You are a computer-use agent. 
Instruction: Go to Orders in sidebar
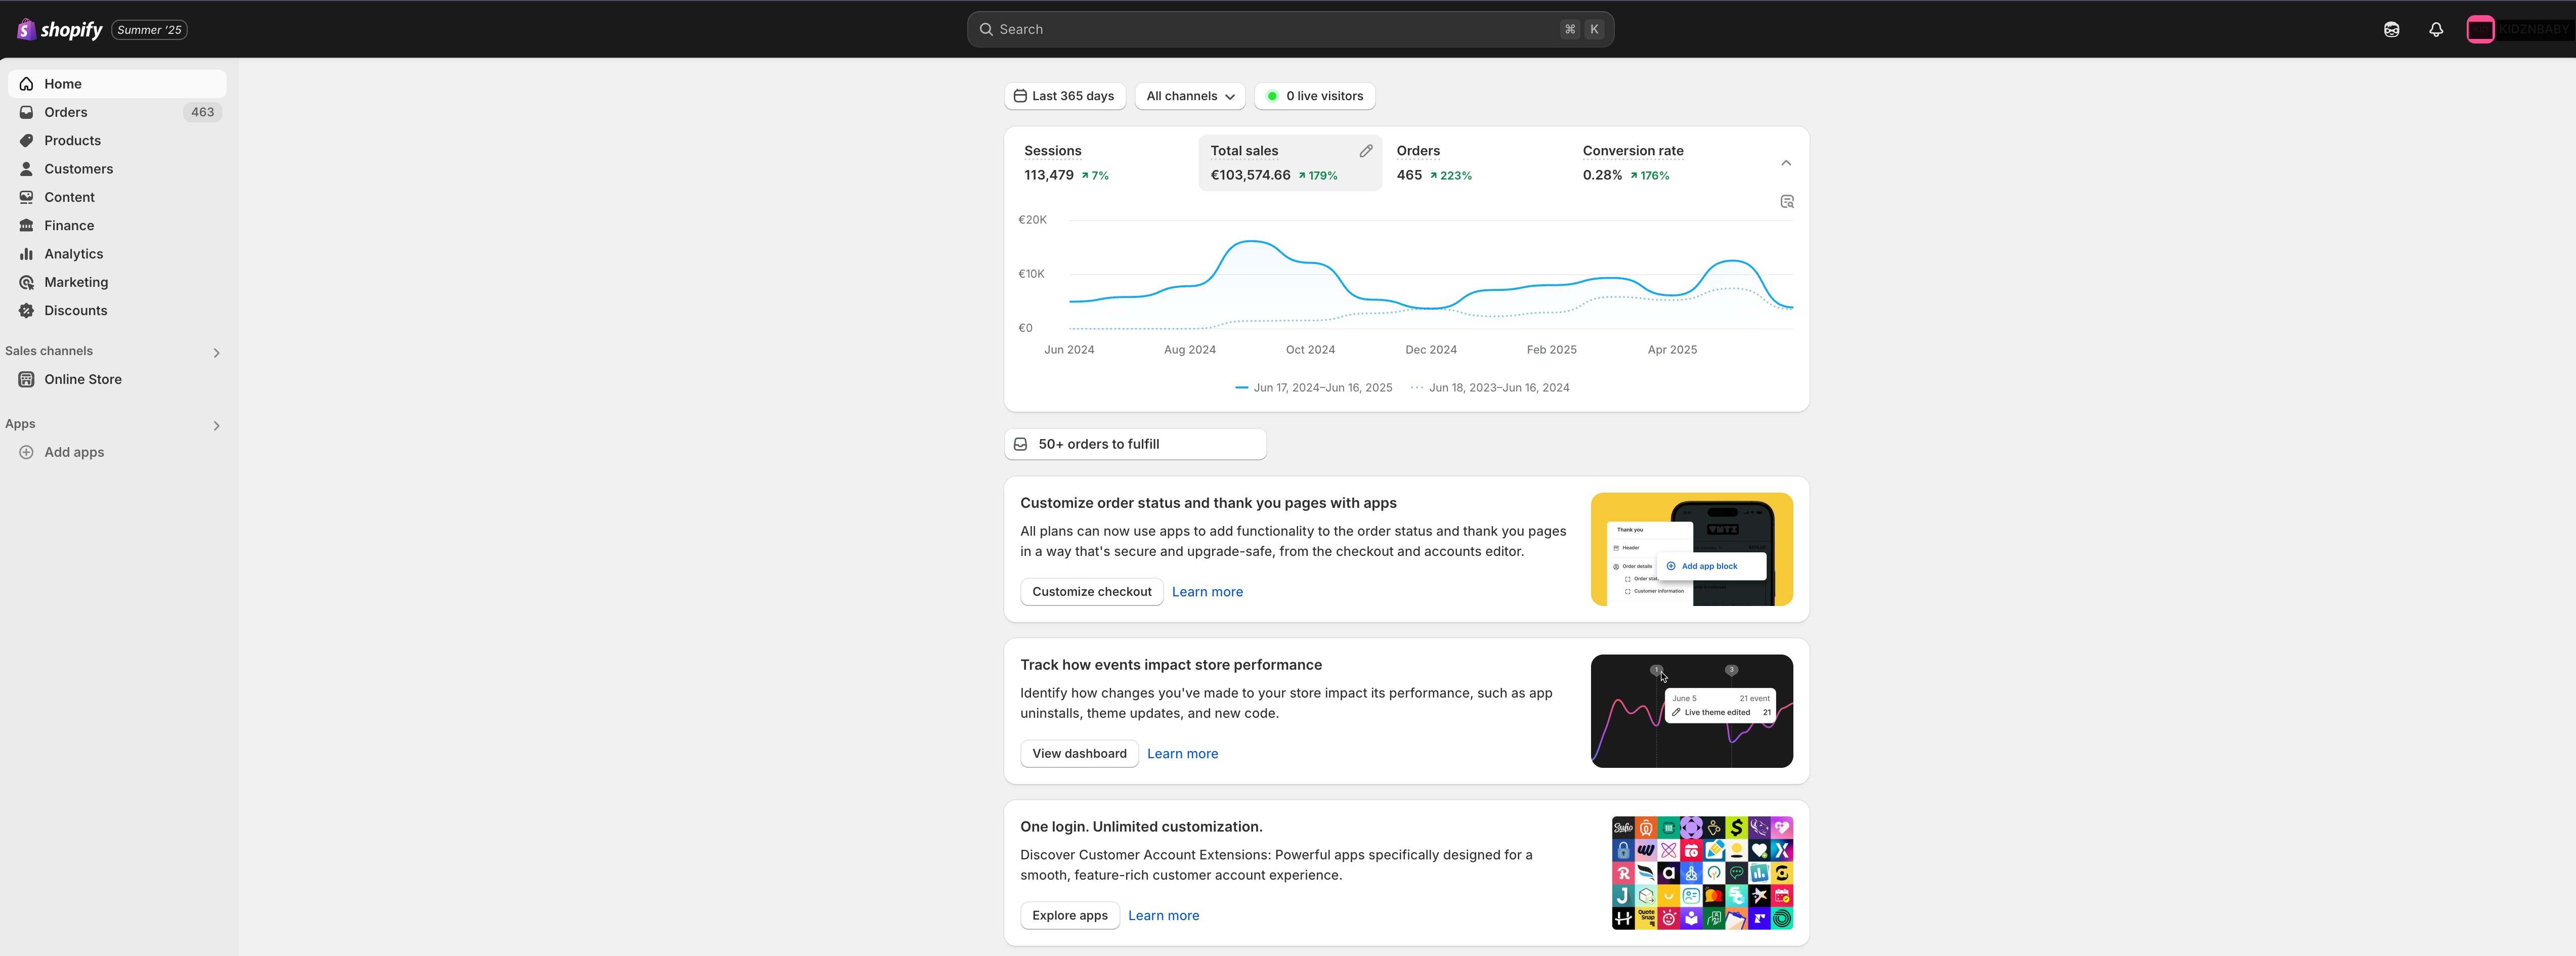pos(66,112)
